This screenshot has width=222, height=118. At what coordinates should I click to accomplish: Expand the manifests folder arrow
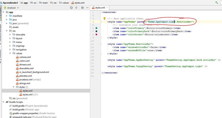point(7,16)
